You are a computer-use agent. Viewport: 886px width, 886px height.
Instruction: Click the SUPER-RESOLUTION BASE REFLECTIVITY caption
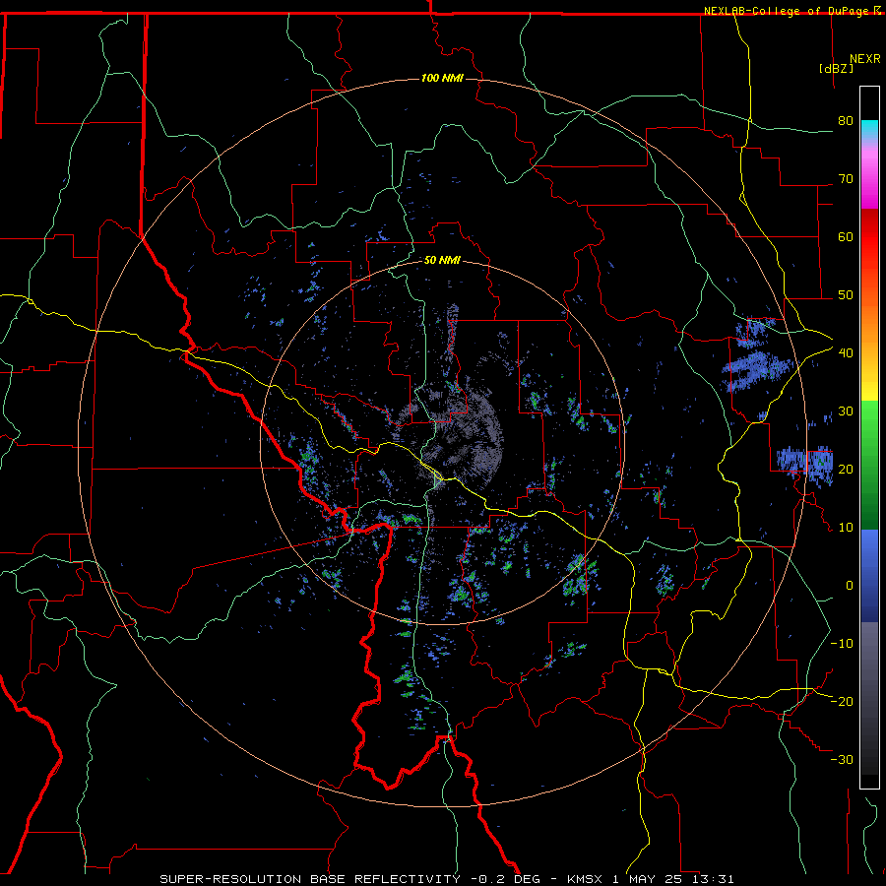click(310, 879)
